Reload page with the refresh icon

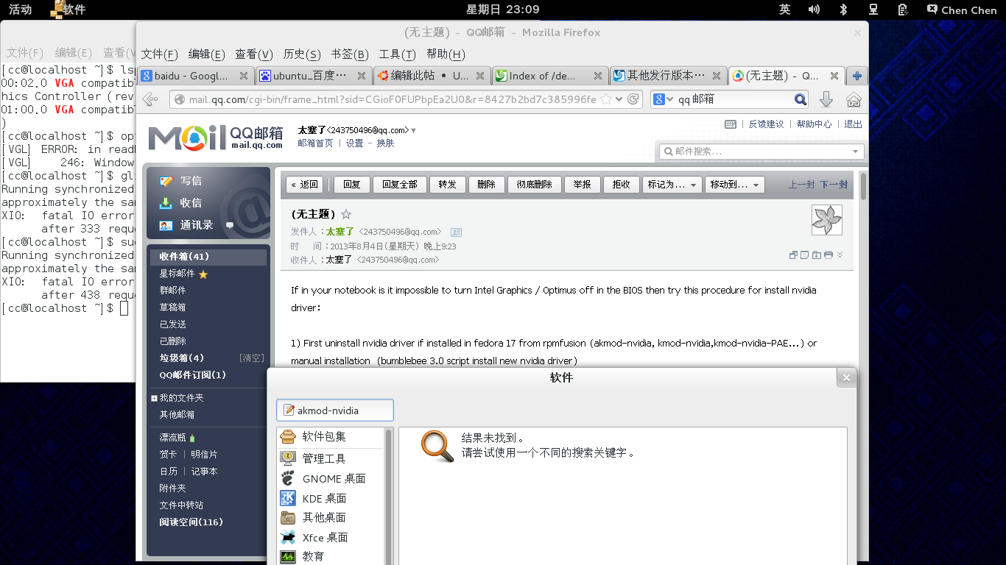pyautogui.click(x=633, y=99)
